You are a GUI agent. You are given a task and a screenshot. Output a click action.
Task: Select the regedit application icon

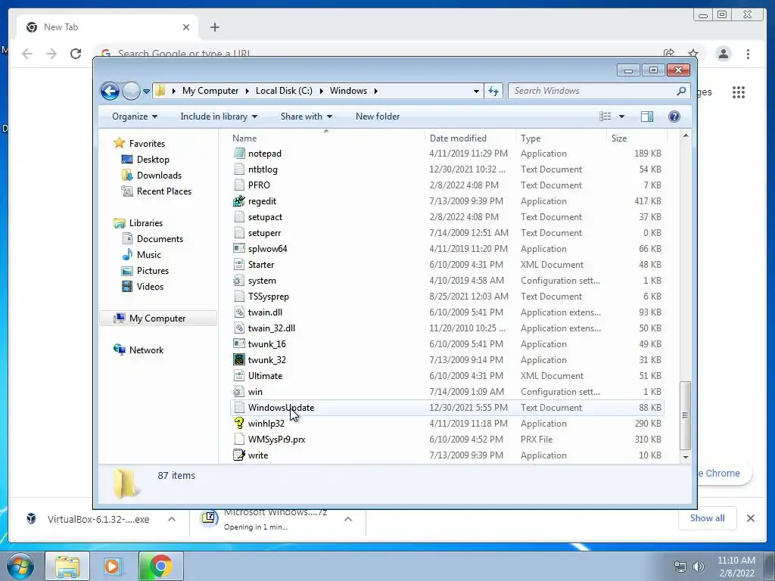239,201
